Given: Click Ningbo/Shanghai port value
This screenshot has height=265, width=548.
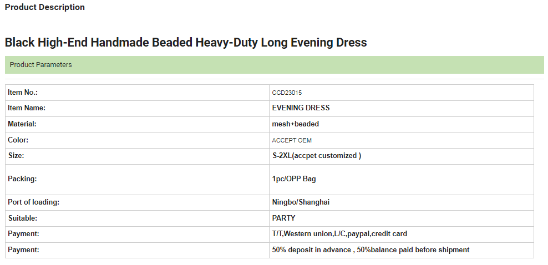Looking at the screenshot, I should pos(301,202).
